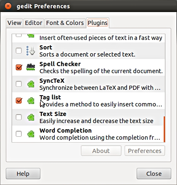This screenshot has width=177, height=185.
Task: Select the "Tag list" plugin title
Action: pos(50,97)
